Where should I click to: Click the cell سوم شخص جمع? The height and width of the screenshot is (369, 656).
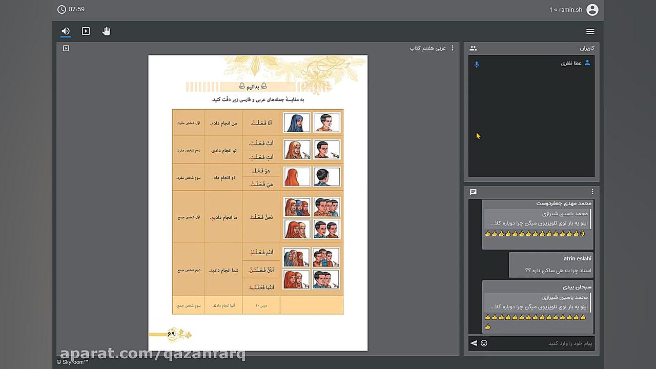(x=189, y=305)
